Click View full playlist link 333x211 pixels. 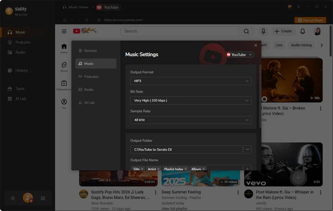tap(174, 209)
